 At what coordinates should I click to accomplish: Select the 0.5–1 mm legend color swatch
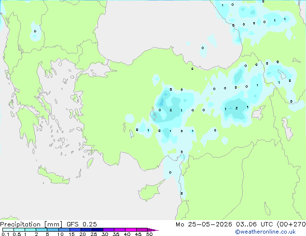(19, 230)
